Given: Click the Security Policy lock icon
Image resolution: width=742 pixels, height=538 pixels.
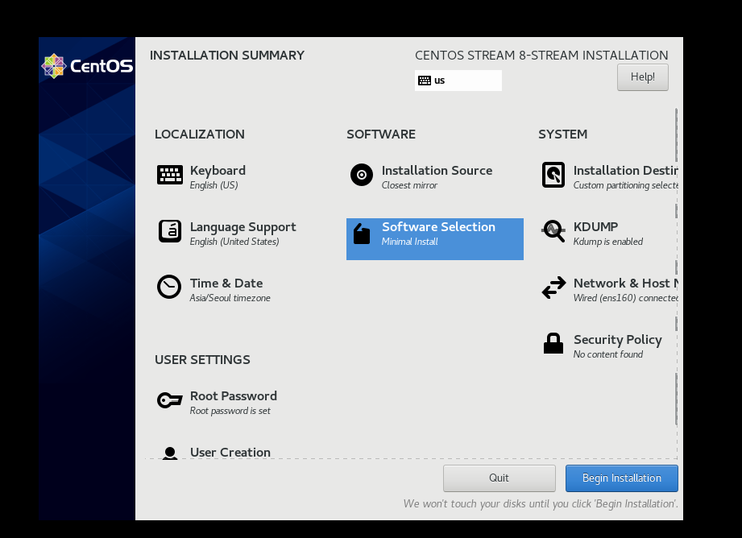Looking at the screenshot, I should (553, 343).
